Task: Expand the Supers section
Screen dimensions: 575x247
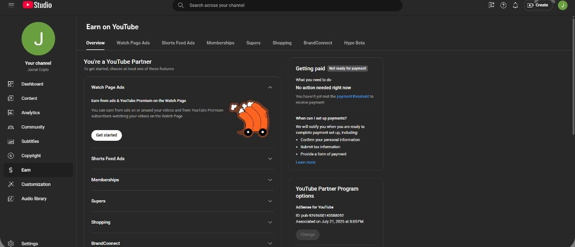Action: pyautogui.click(x=270, y=201)
